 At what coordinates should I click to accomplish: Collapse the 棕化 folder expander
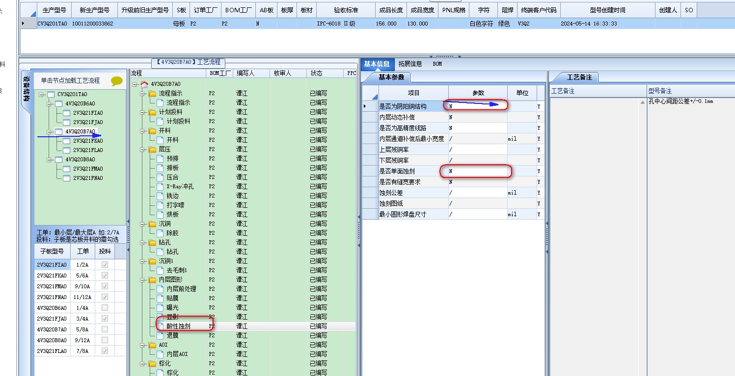(143, 364)
